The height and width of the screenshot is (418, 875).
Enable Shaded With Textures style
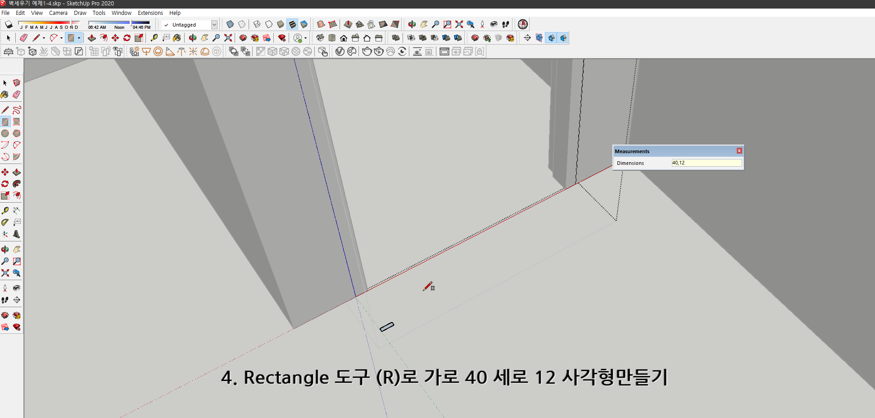click(292, 24)
